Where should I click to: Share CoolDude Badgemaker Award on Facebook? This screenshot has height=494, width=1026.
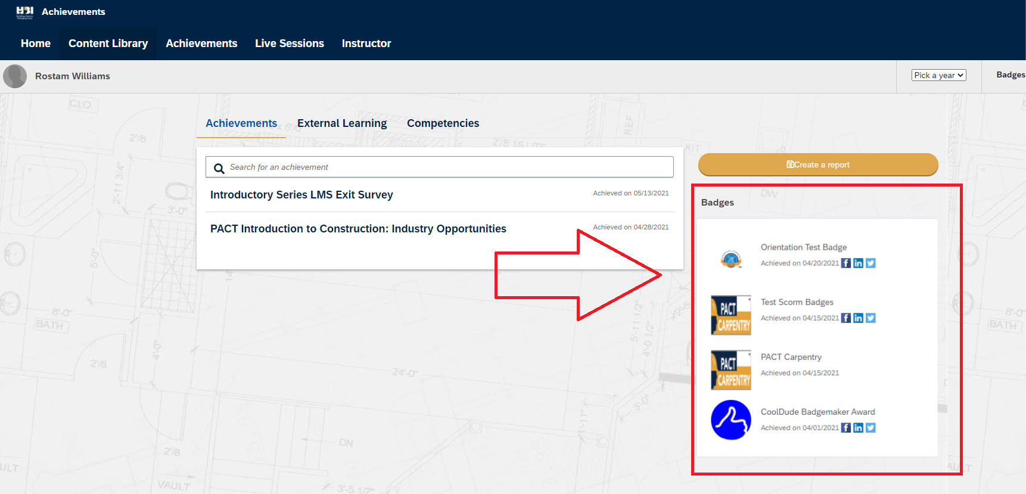point(845,428)
